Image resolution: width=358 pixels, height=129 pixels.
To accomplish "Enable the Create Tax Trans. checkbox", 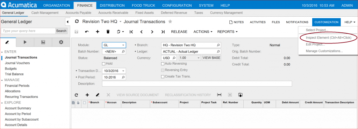I will pos(163,76).
